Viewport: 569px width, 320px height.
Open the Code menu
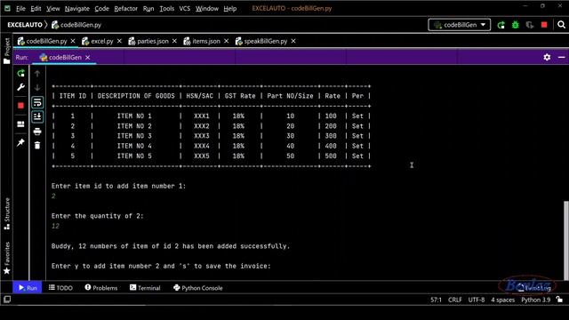(x=101, y=8)
